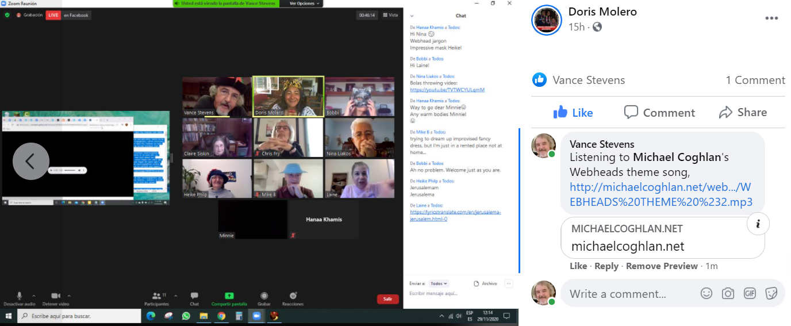The height and width of the screenshot is (326, 791).
Task: Expand the arrow next to Participantes
Action: [x=175, y=296]
